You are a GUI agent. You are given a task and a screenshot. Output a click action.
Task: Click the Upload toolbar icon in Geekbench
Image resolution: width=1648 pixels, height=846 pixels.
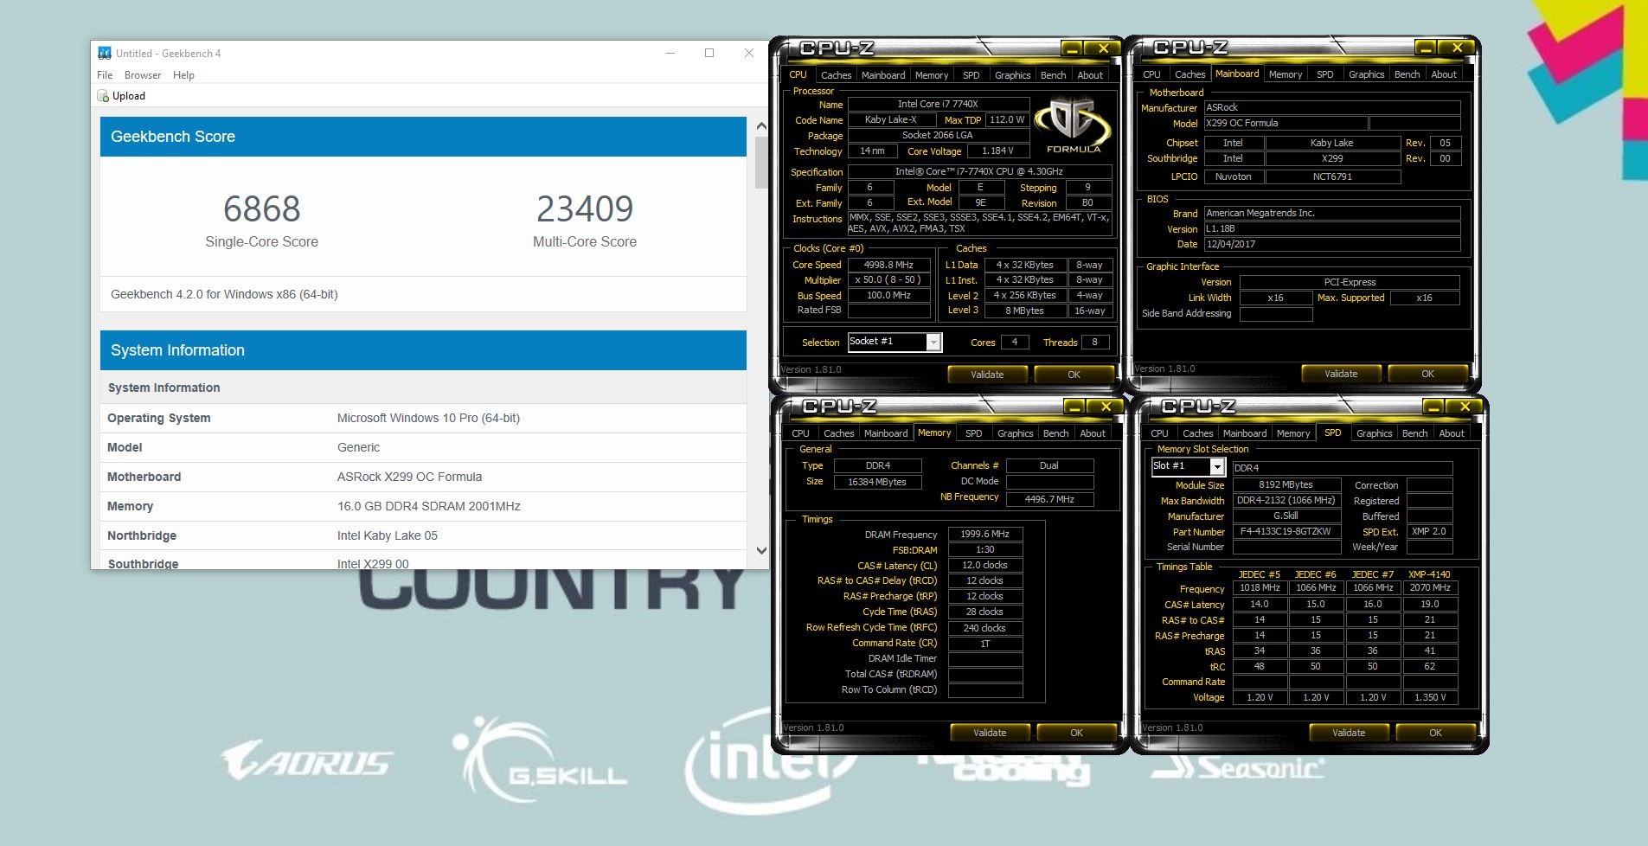pyautogui.click(x=103, y=96)
